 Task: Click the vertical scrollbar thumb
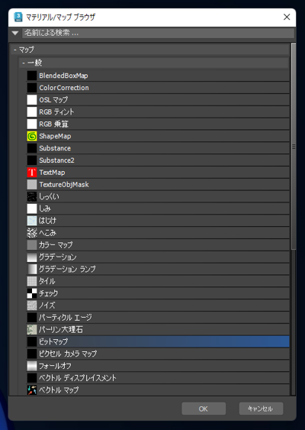coord(294,146)
